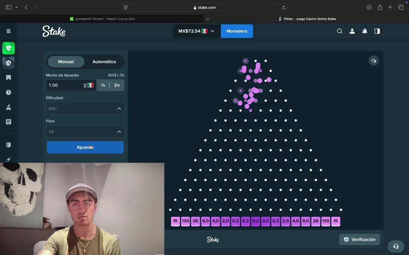Open Challenges mountain icon in sidebar
Screen dimensions: 409x255
9,107
